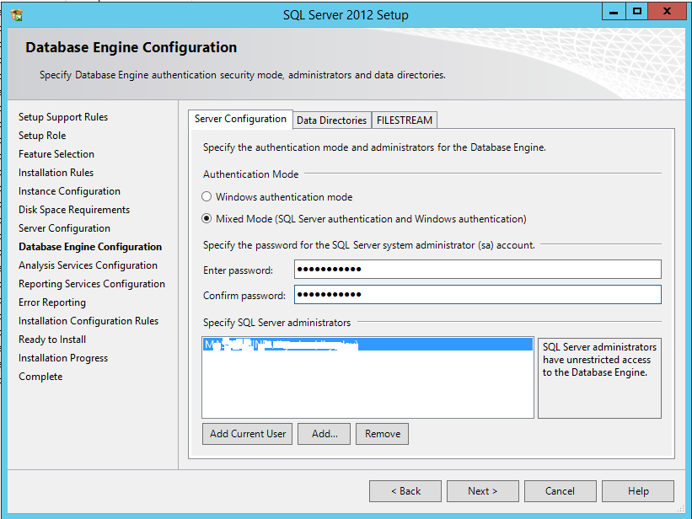Viewport: 692px width, 519px height.
Task: Close the setup window with X
Action: point(668,12)
